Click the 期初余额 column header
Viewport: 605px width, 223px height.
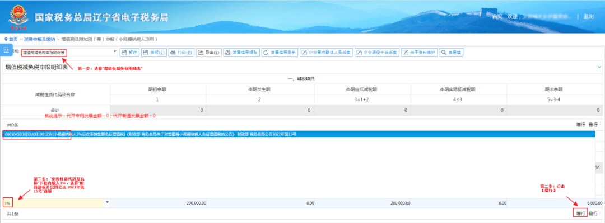[158, 89]
